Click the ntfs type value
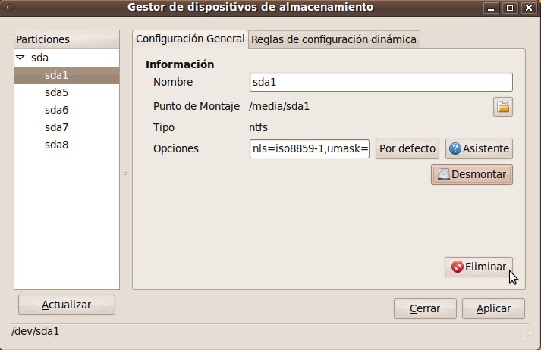 click(259, 127)
